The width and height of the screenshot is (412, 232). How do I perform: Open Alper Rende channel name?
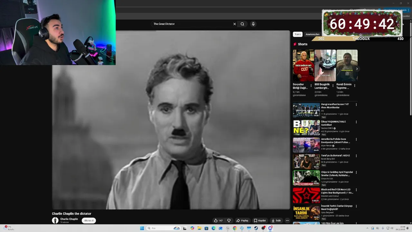click(x=326, y=146)
